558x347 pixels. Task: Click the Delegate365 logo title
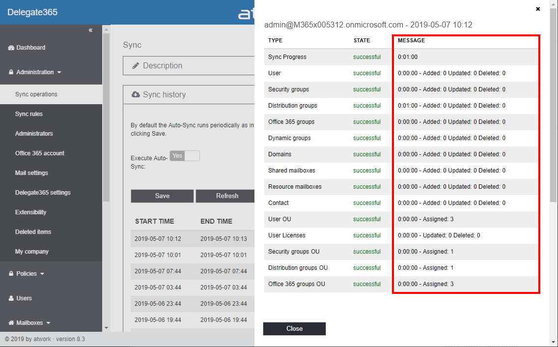coord(32,12)
